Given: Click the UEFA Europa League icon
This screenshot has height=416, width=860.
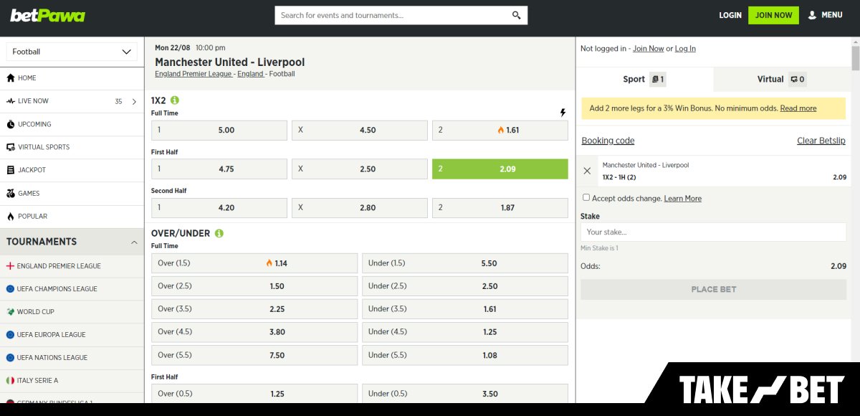Looking at the screenshot, I should [x=10, y=335].
